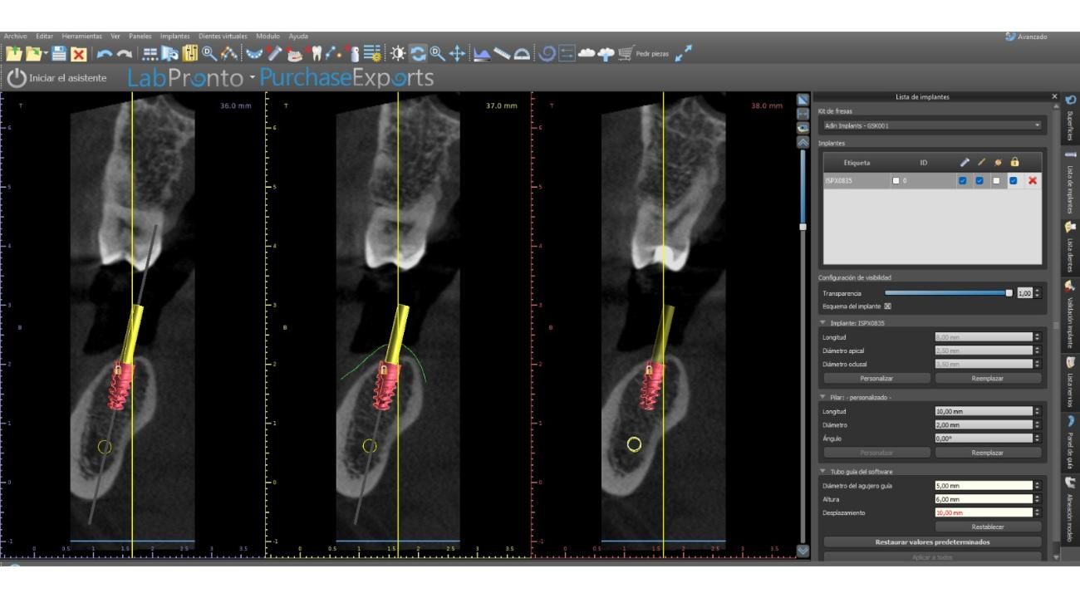
Task: Click the double up chevron slice button
Action: pos(803,141)
